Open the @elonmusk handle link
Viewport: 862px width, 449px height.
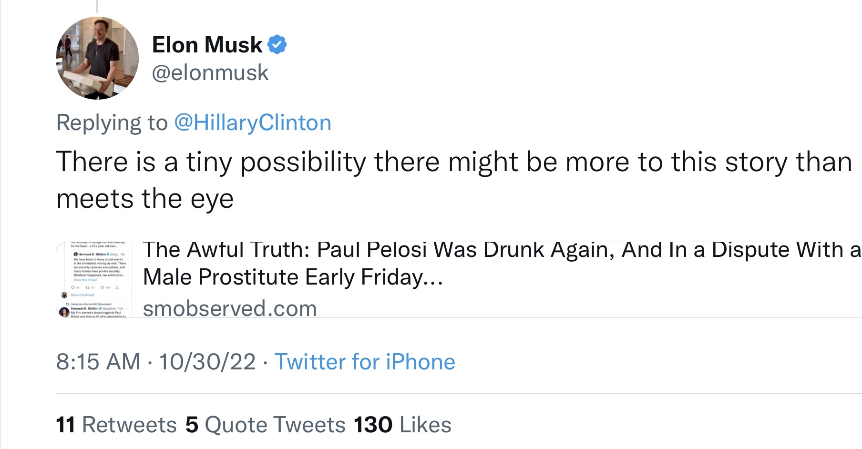click(x=210, y=73)
